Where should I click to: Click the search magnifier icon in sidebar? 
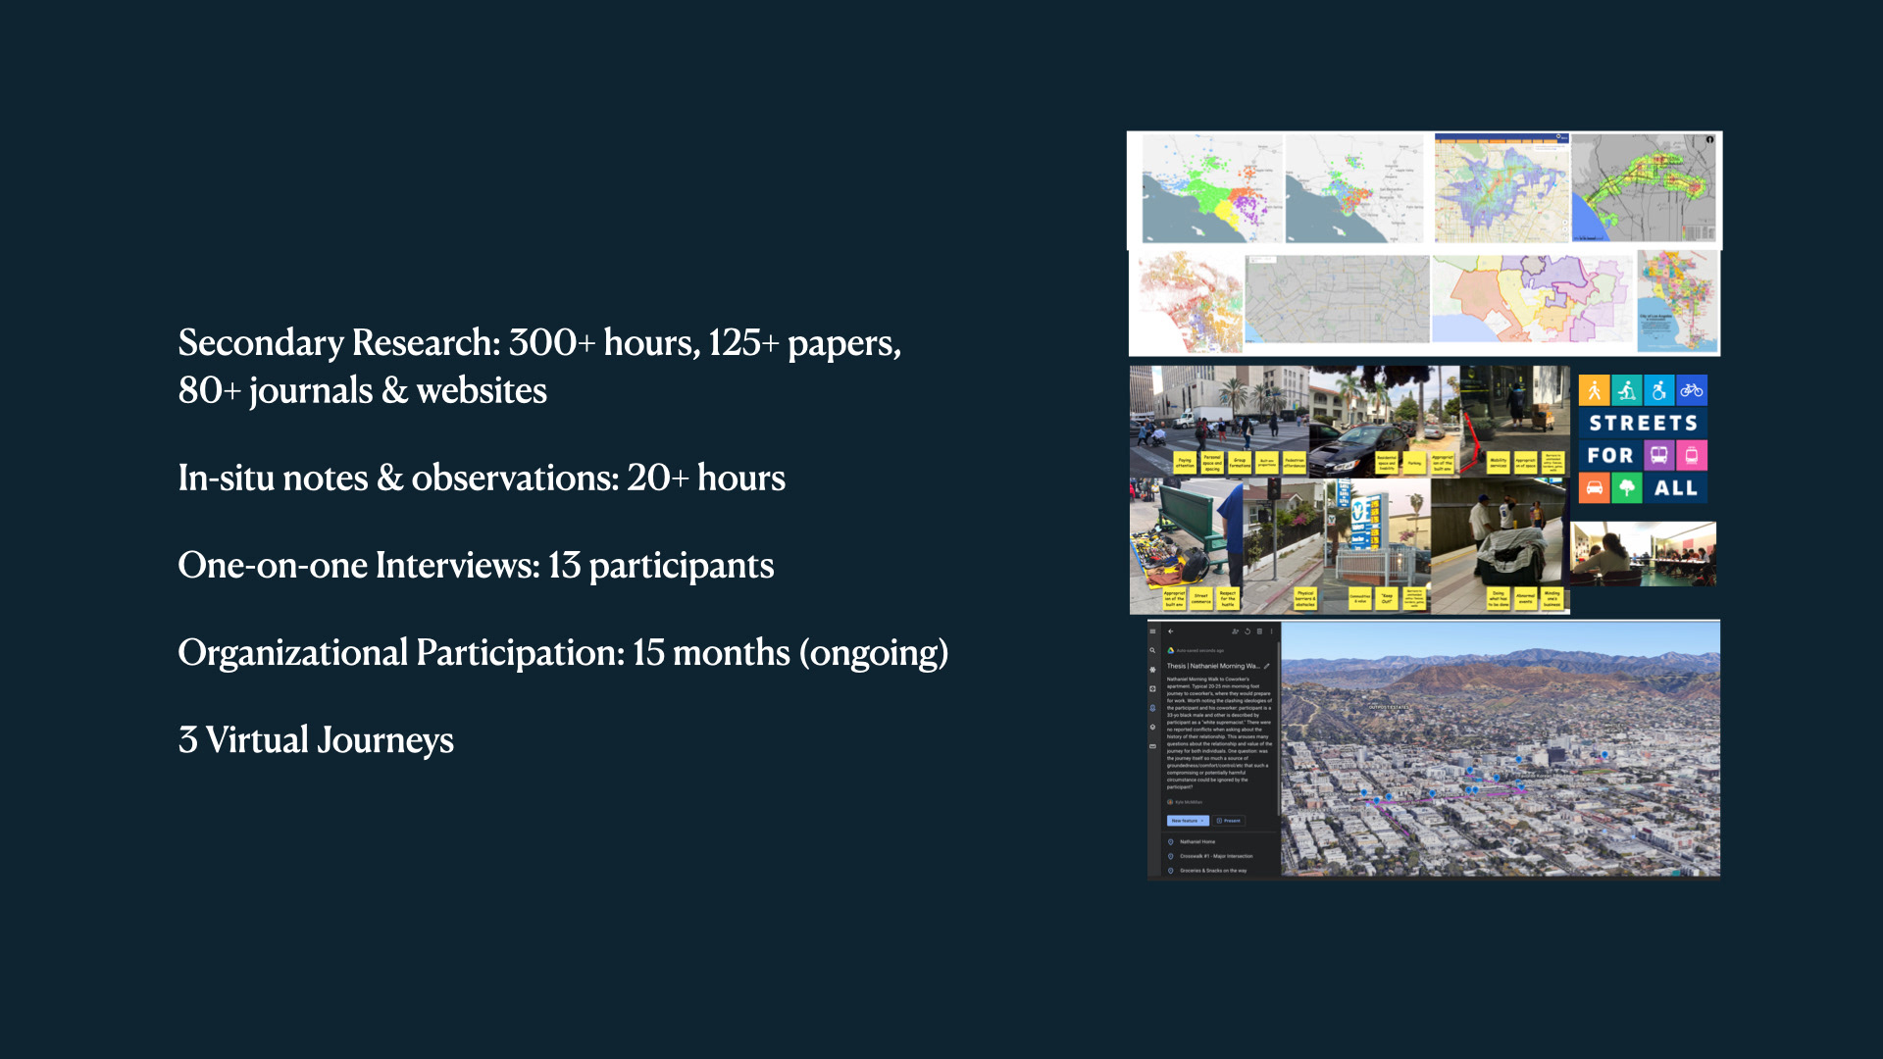click(x=1152, y=650)
